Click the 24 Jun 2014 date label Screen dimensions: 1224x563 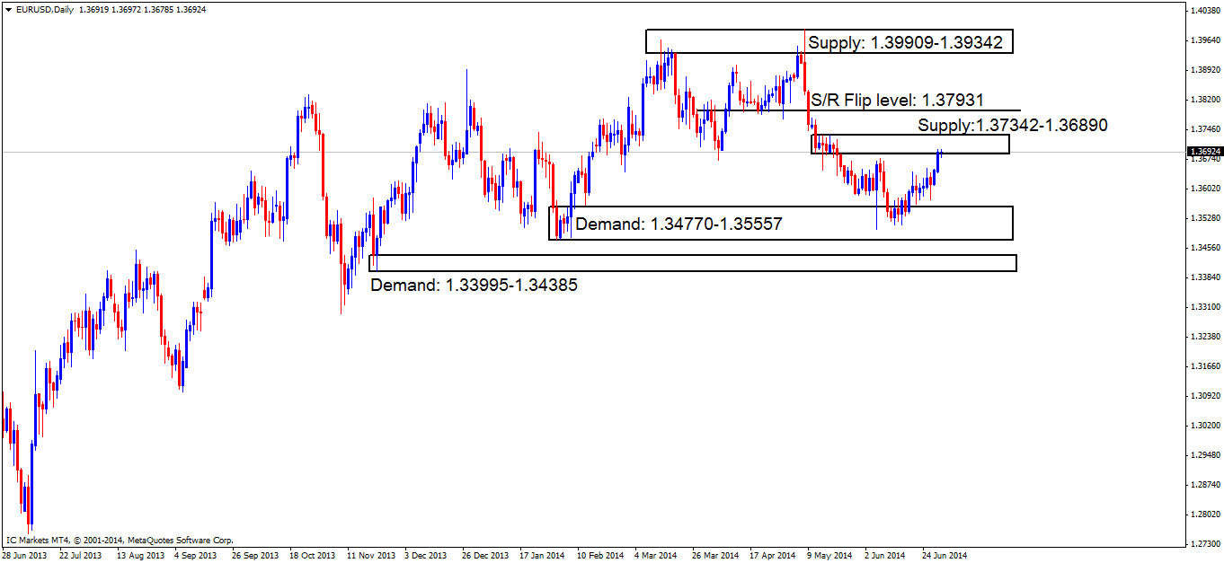[944, 556]
